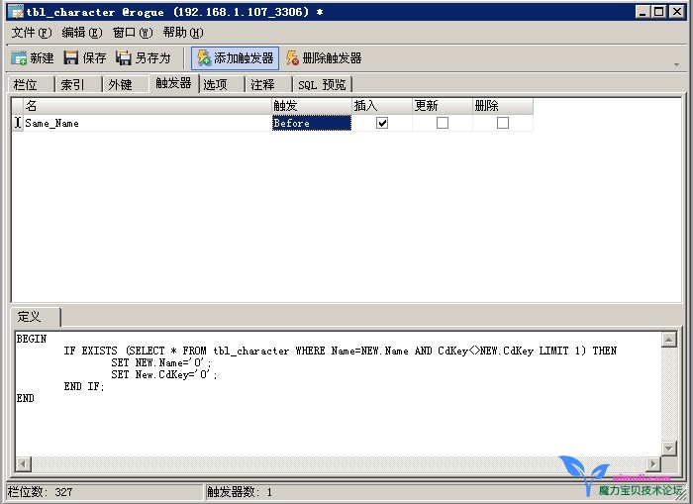Image resolution: width=693 pixels, height=504 pixels.
Task: Uncheck 插入 (Insert) checkbox for Same_Name
Action: point(382,123)
